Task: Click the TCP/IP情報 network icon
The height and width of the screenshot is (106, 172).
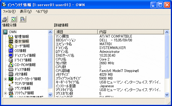Action: (x=11, y=84)
